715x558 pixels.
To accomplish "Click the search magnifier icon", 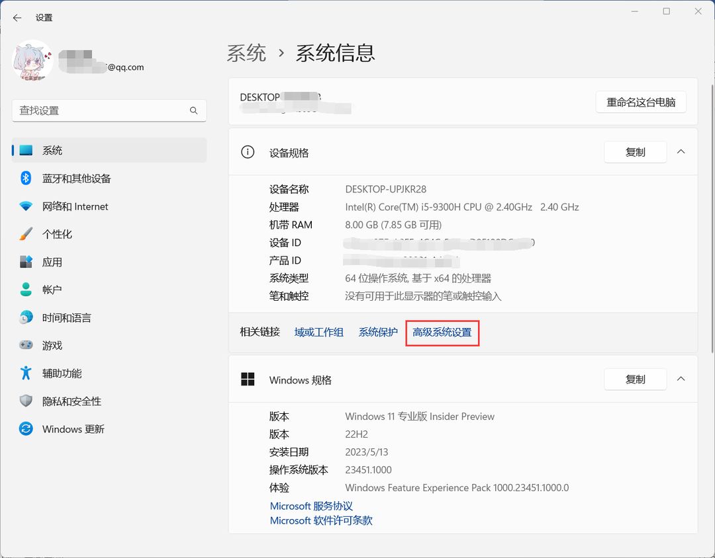I will [x=194, y=110].
